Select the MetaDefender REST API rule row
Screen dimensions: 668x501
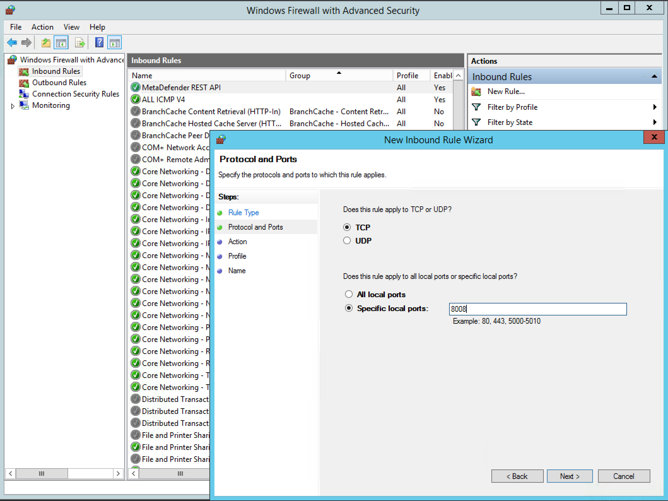click(x=291, y=87)
